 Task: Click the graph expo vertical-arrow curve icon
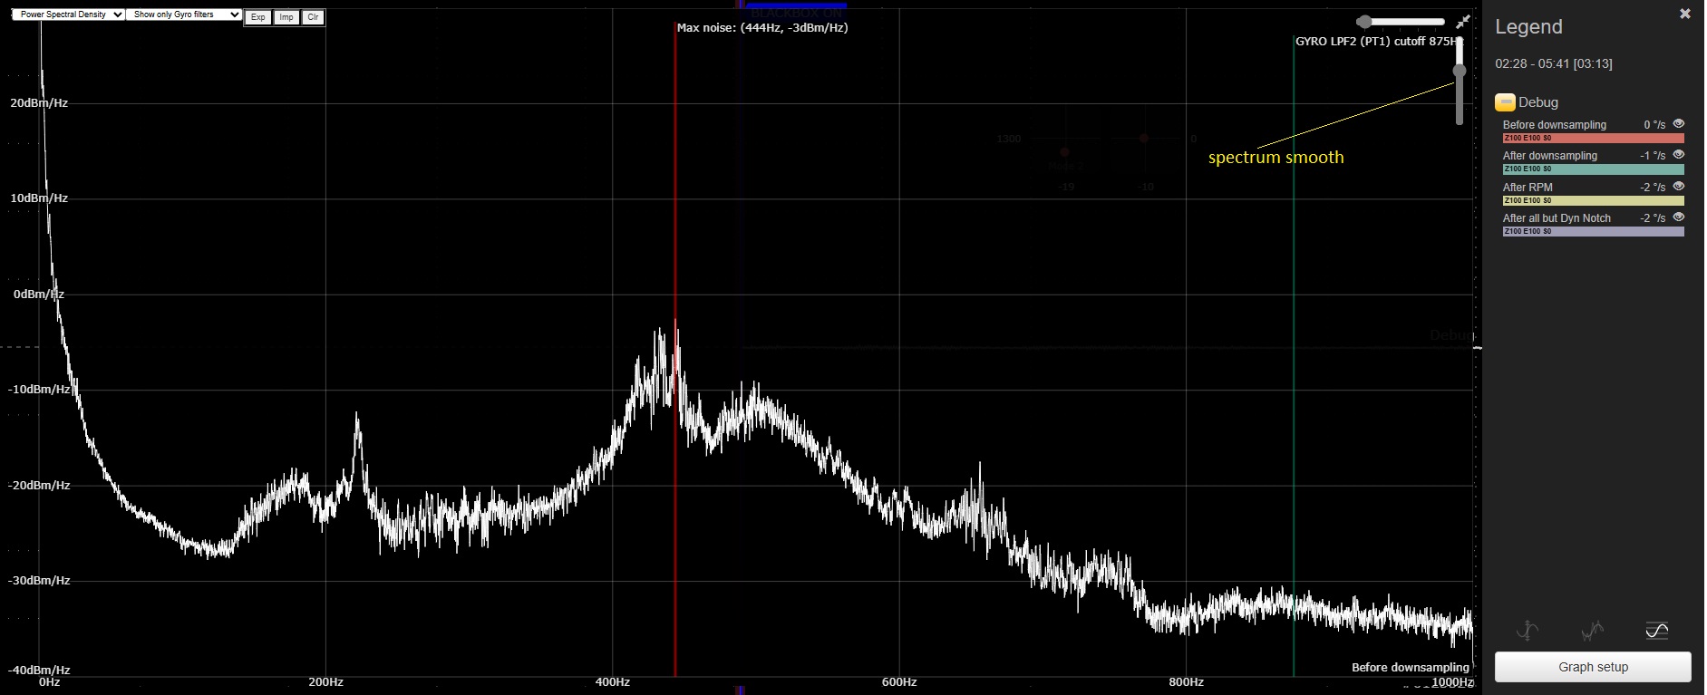pos(1528,630)
